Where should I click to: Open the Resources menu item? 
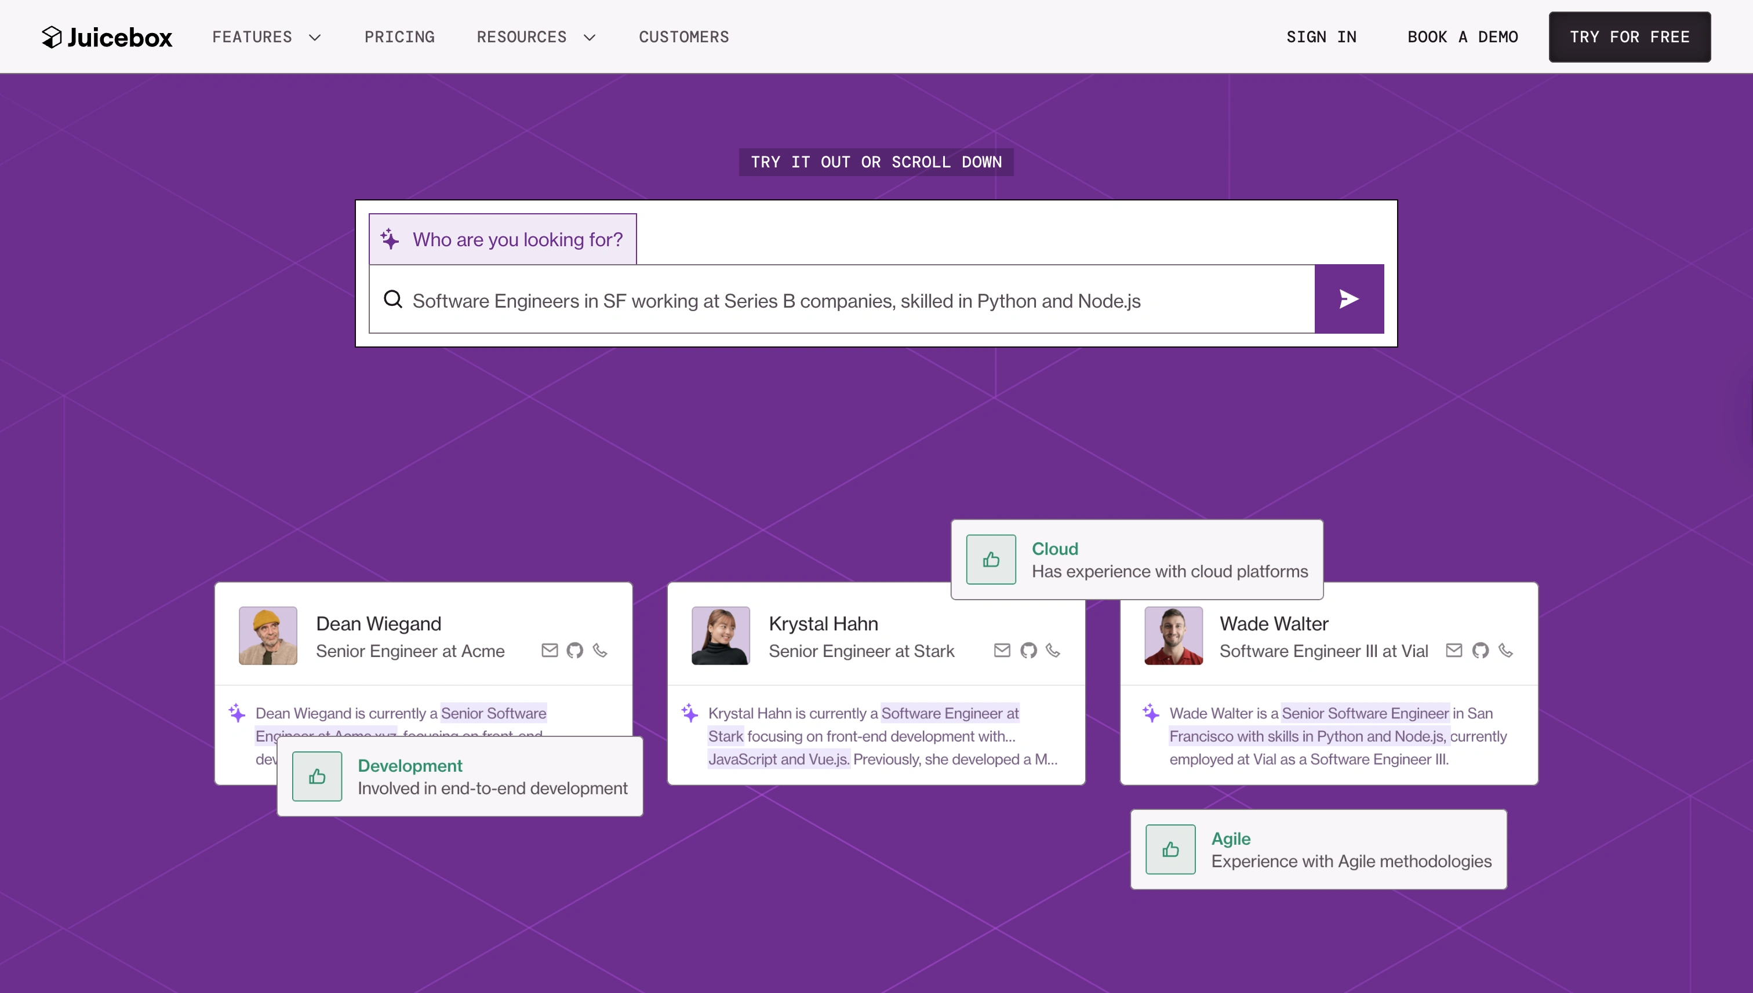pyautogui.click(x=521, y=37)
